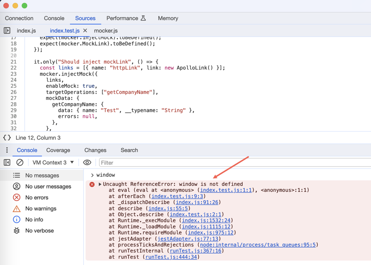
Task: Click the pretty-print curly braces icon
Action: click(7, 138)
